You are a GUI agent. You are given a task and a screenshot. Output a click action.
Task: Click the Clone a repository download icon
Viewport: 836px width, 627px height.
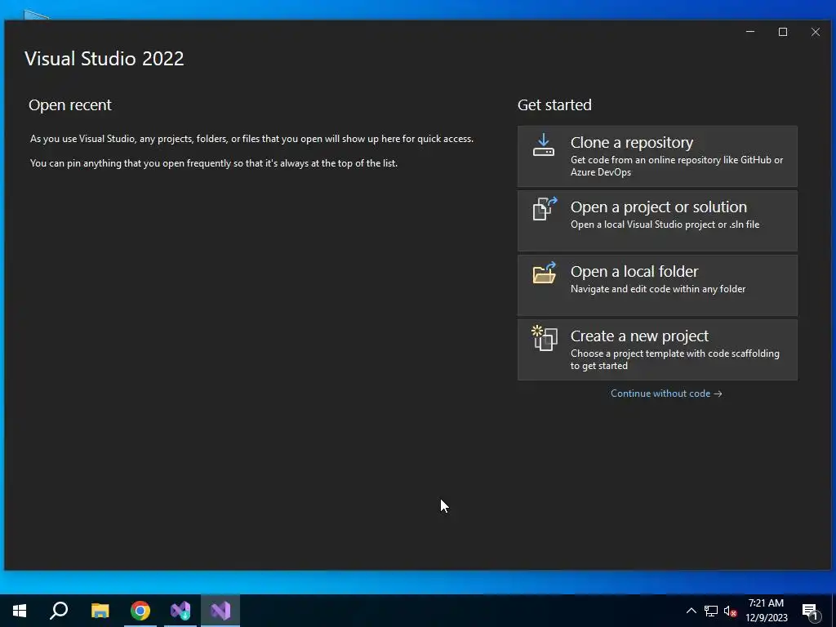[543, 145]
